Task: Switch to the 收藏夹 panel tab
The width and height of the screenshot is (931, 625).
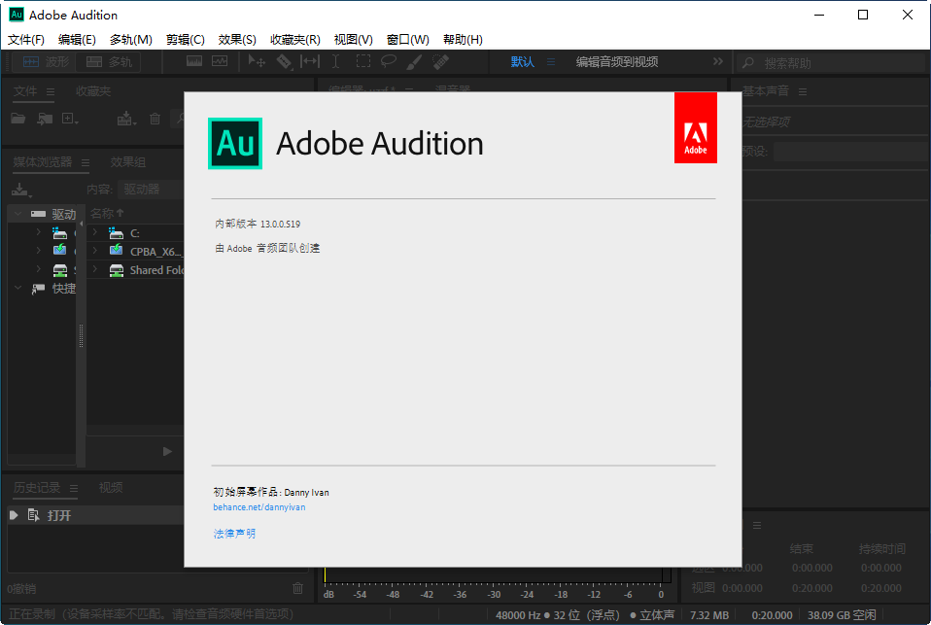Action: [x=93, y=91]
